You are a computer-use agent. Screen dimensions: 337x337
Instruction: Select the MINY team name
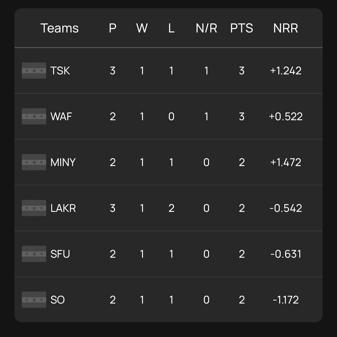tap(63, 162)
